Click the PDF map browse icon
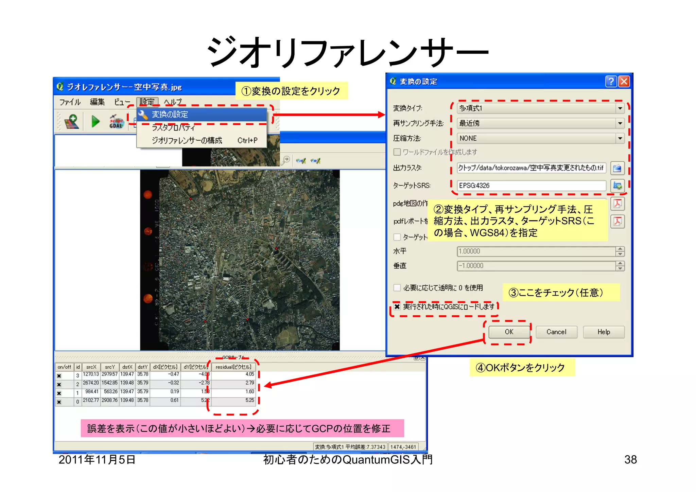 [617, 204]
